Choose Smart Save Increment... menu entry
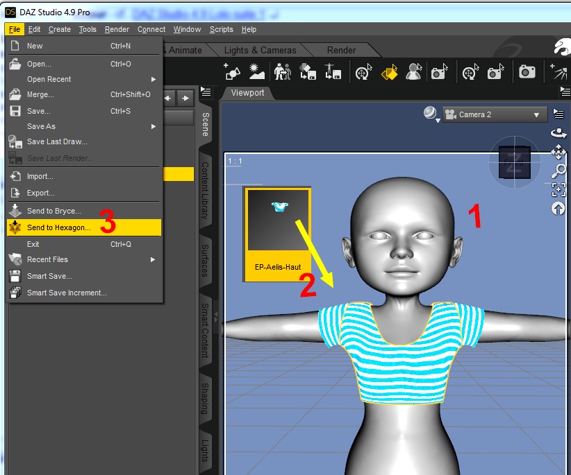This screenshot has width=571, height=475. pos(84,293)
